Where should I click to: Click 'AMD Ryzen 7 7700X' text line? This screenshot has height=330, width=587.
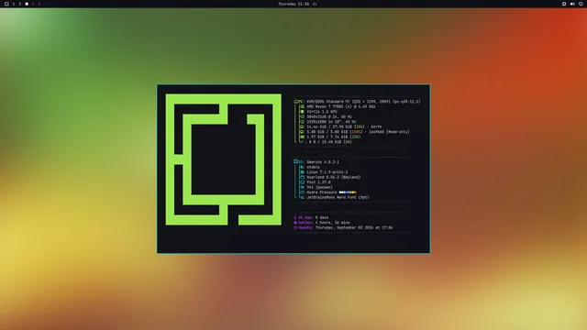(341, 106)
